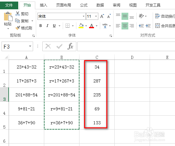Expand the Paste options arrow
Image resolution: width=175 pixels, height=146 pixels.
tap(8, 29)
